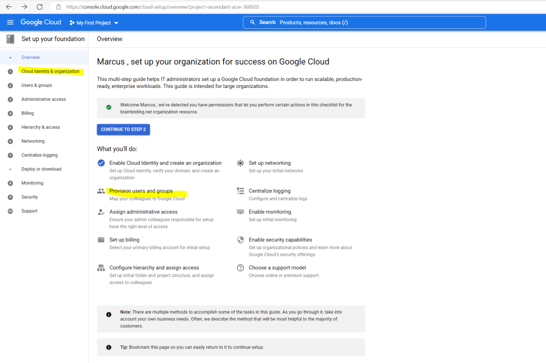546x363 pixels.
Task: Click the Centralize logging list icon
Action: click(240, 191)
